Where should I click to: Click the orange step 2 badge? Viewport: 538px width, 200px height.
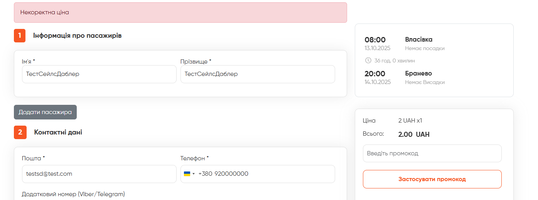click(20, 132)
